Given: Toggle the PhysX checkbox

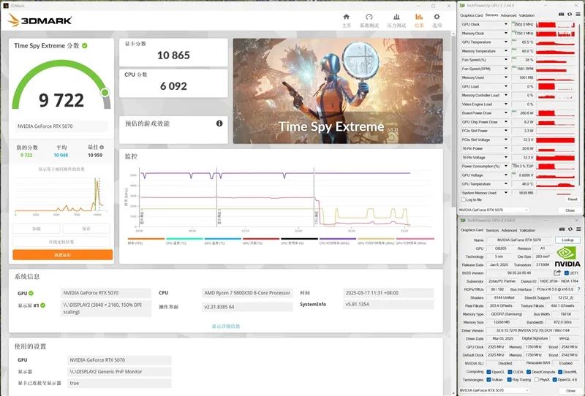Looking at the screenshot, I should [x=536, y=380].
